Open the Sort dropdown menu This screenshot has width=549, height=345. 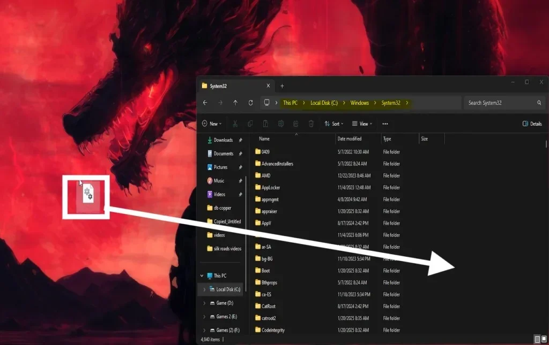pos(333,124)
